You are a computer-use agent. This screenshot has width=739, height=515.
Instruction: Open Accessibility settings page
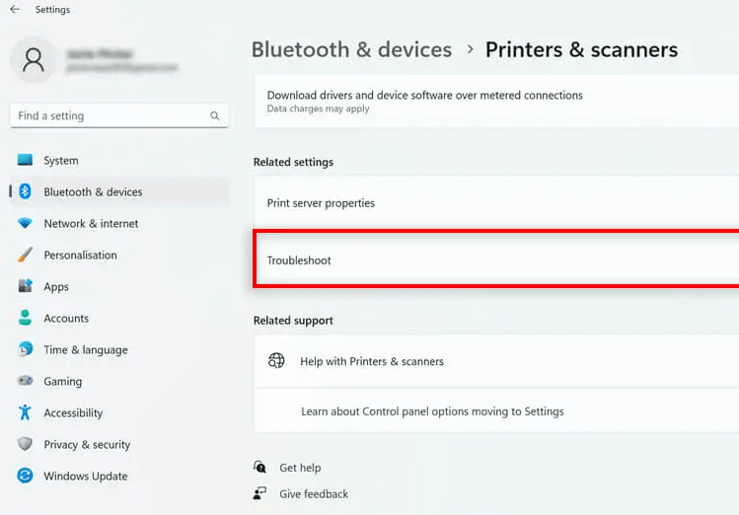point(73,413)
